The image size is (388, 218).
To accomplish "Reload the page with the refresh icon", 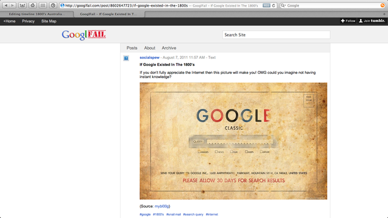I will 273,5.
